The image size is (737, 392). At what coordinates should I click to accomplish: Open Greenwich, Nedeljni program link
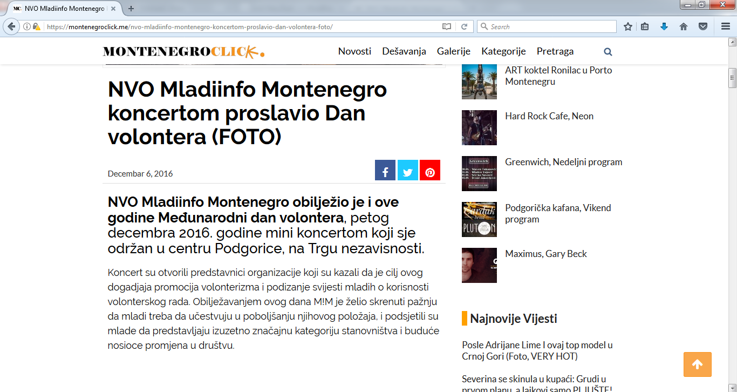(x=564, y=162)
